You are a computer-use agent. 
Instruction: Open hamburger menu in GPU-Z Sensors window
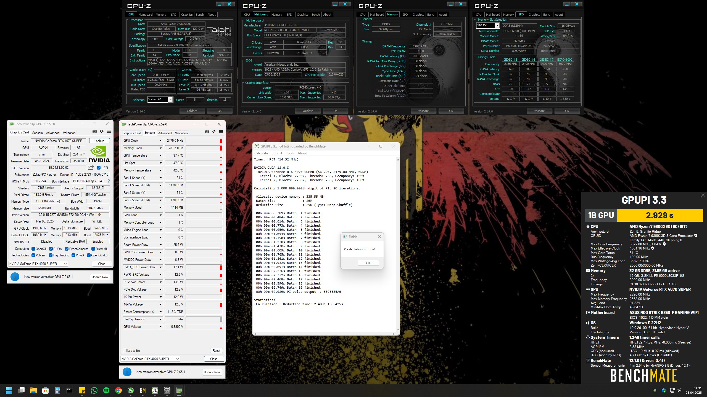coord(221,132)
